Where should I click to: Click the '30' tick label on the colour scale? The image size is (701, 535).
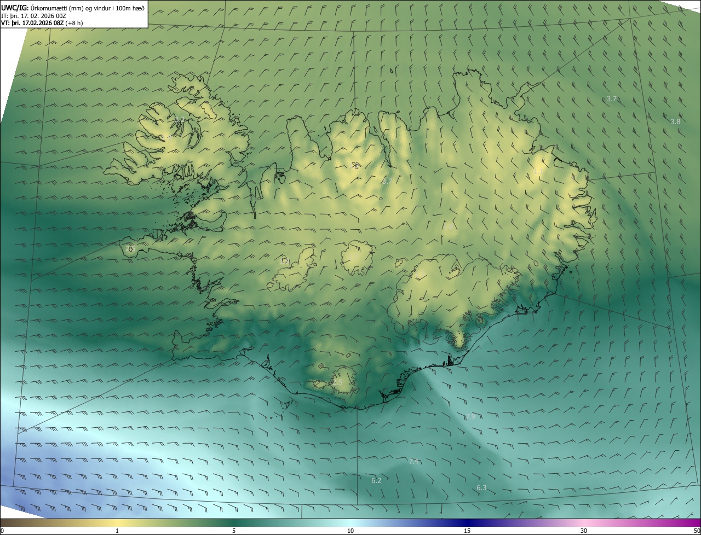584,531
